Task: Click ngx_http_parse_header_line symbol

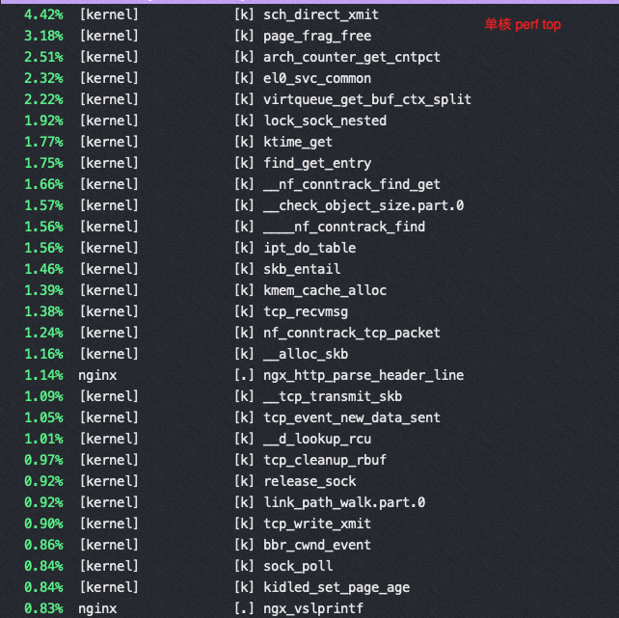Action: point(363,375)
